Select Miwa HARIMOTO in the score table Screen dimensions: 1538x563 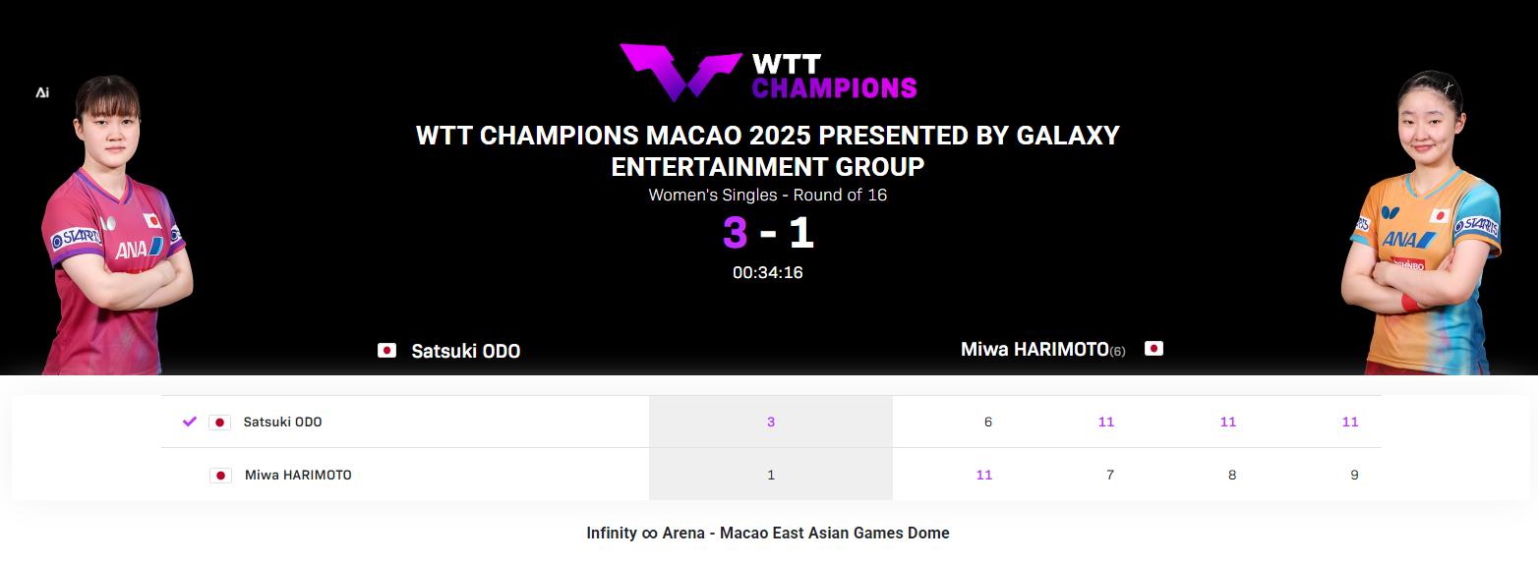pyautogui.click(x=298, y=475)
